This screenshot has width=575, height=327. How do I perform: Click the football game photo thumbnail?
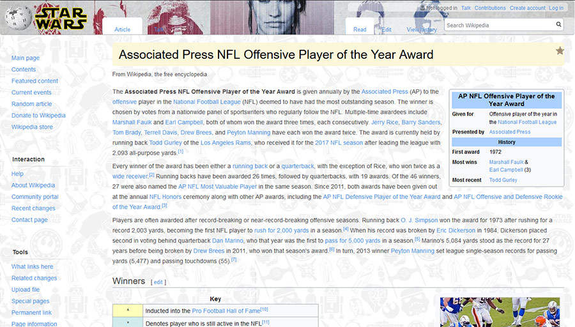[500, 312]
